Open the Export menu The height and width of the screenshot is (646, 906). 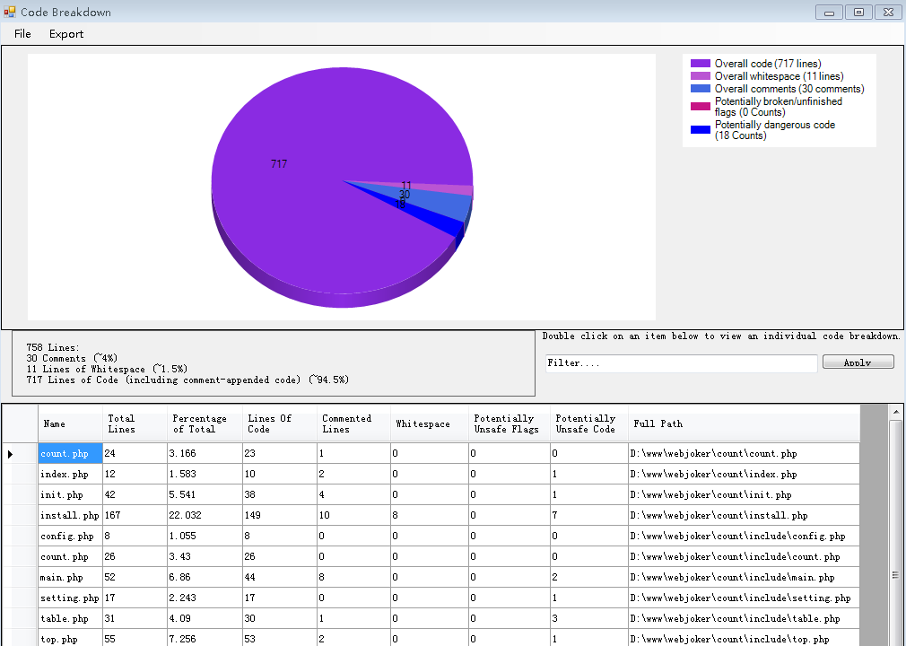pyautogui.click(x=66, y=34)
